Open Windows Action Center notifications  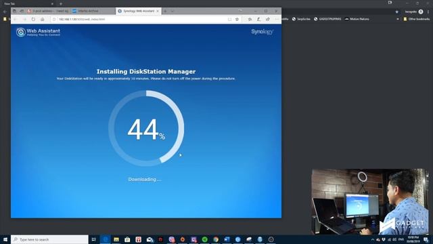[426, 239]
